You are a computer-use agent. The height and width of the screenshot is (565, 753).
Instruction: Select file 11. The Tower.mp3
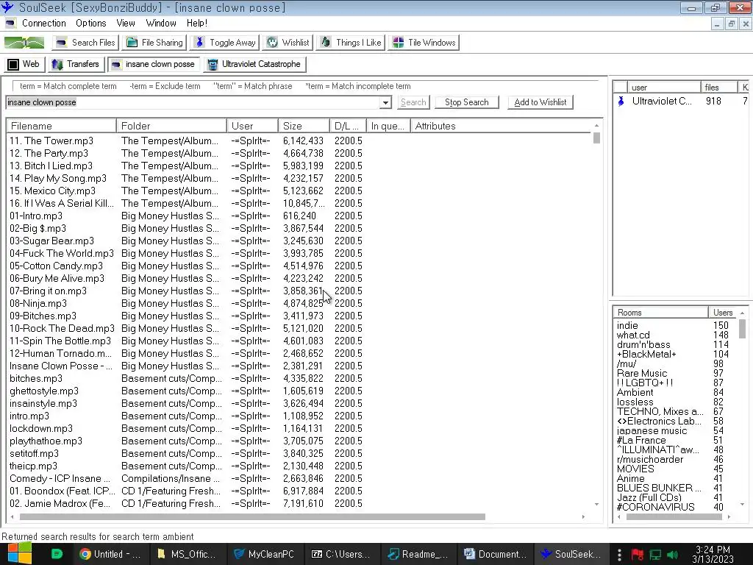(x=51, y=141)
